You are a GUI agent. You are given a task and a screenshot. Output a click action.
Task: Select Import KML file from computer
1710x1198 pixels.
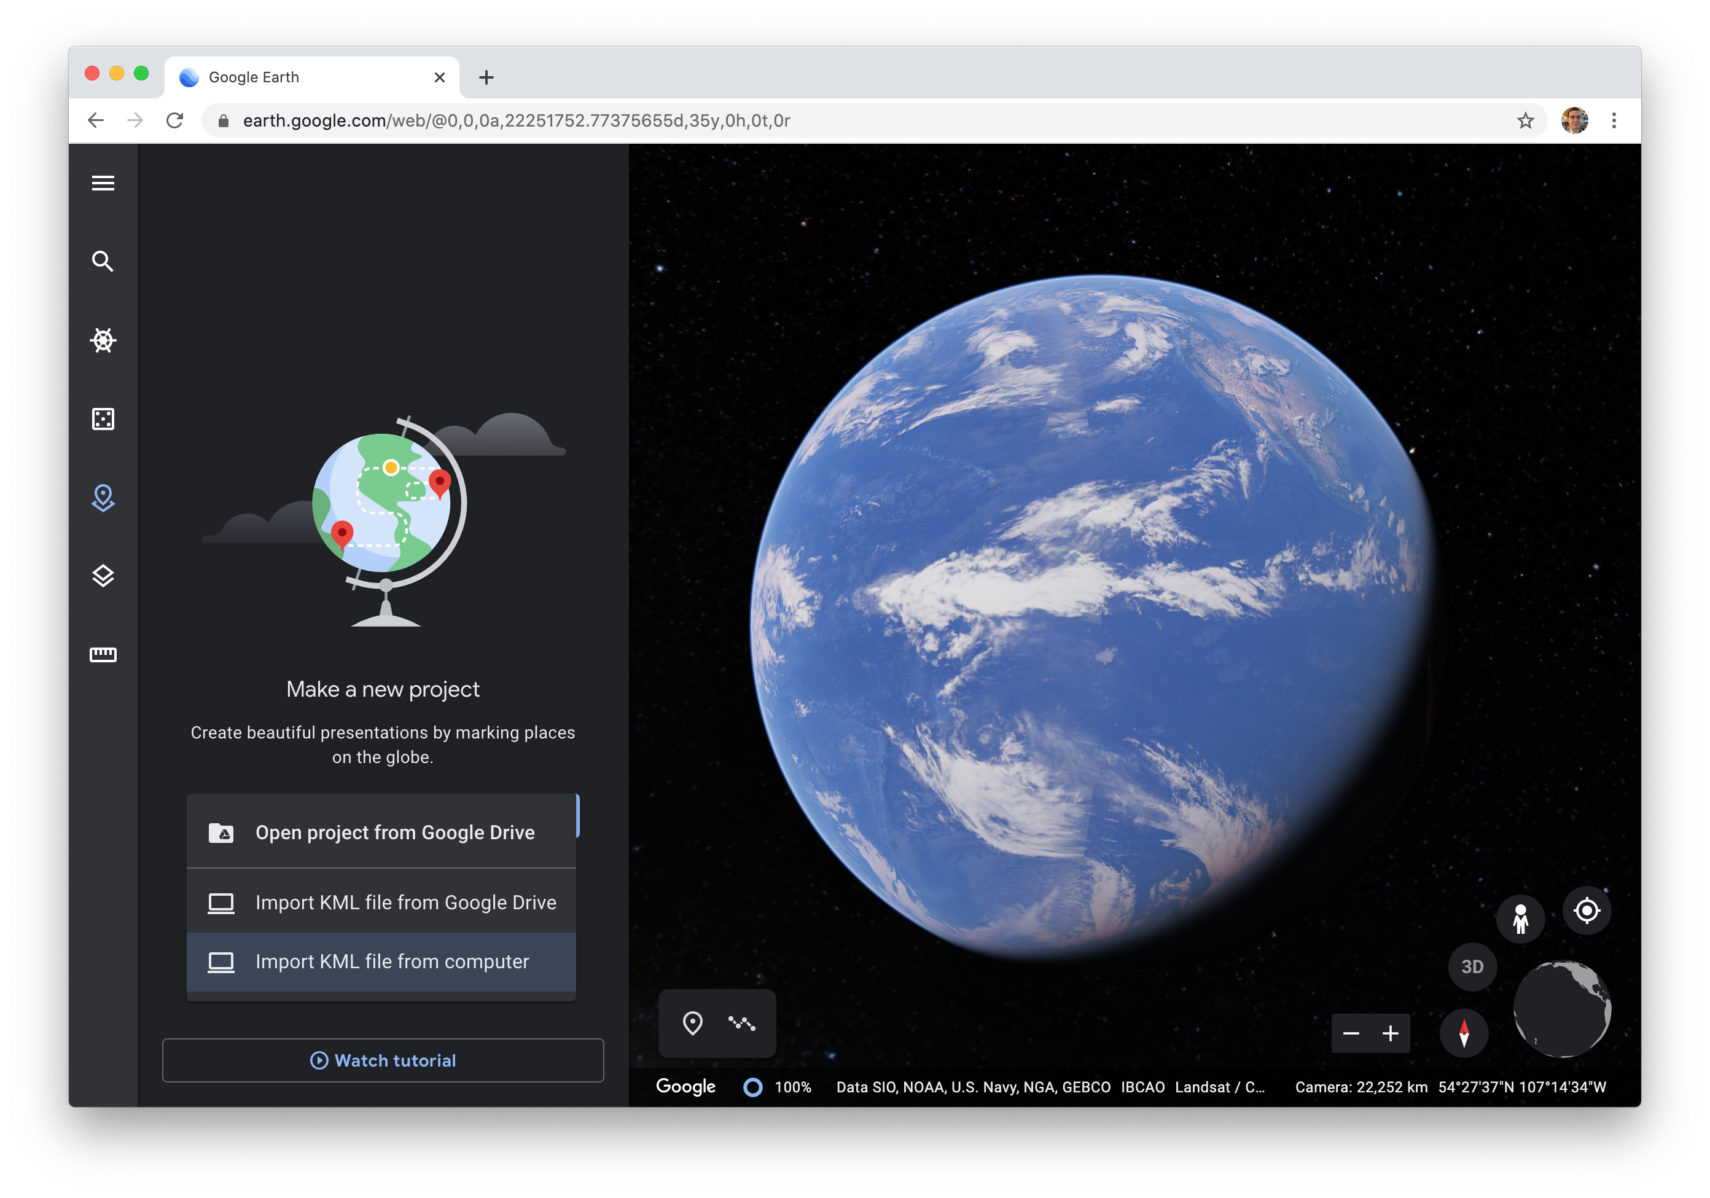[382, 961]
